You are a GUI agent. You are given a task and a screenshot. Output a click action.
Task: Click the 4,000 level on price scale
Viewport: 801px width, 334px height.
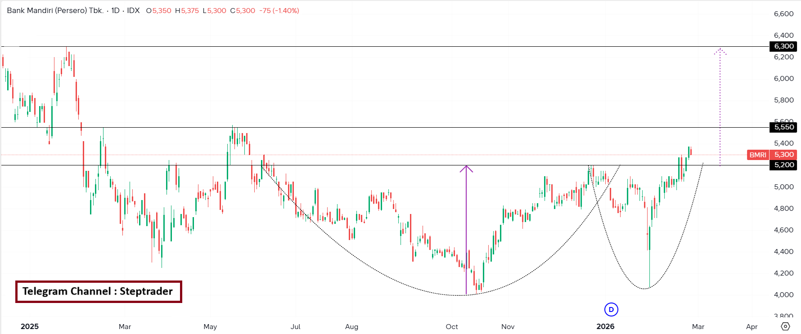pos(783,295)
